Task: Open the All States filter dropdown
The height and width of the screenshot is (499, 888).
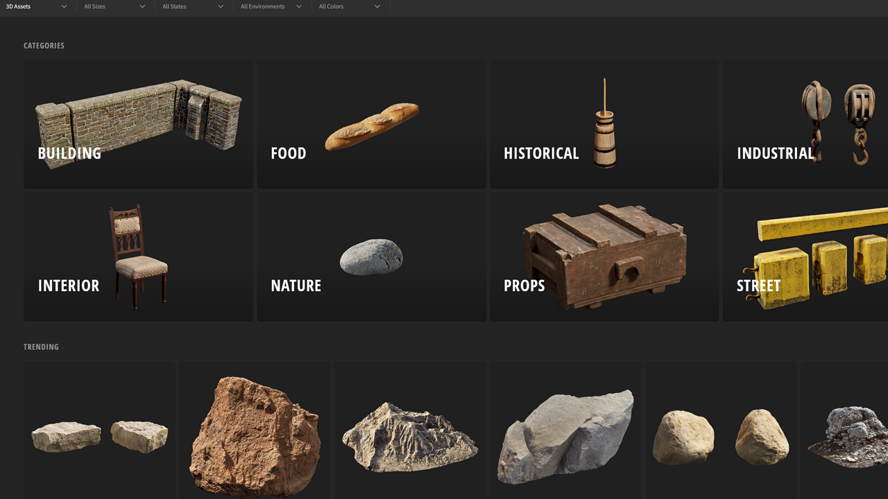Action: 193,7
